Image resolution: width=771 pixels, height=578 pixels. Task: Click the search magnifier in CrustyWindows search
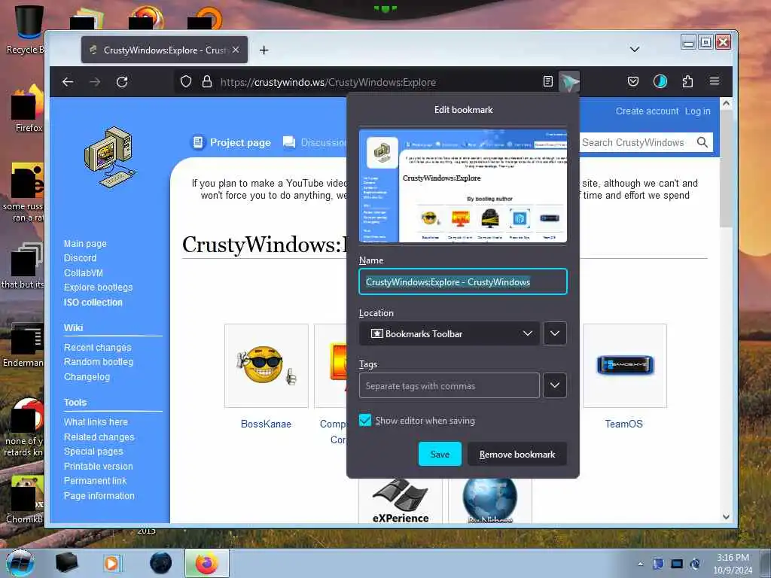pyautogui.click(x=702, y=142)
